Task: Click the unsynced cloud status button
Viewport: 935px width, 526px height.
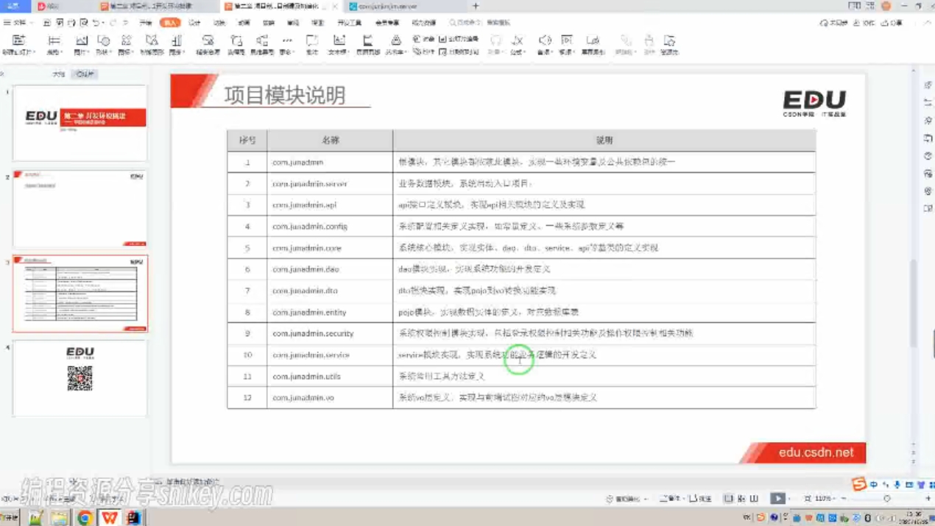Action: 833,24
